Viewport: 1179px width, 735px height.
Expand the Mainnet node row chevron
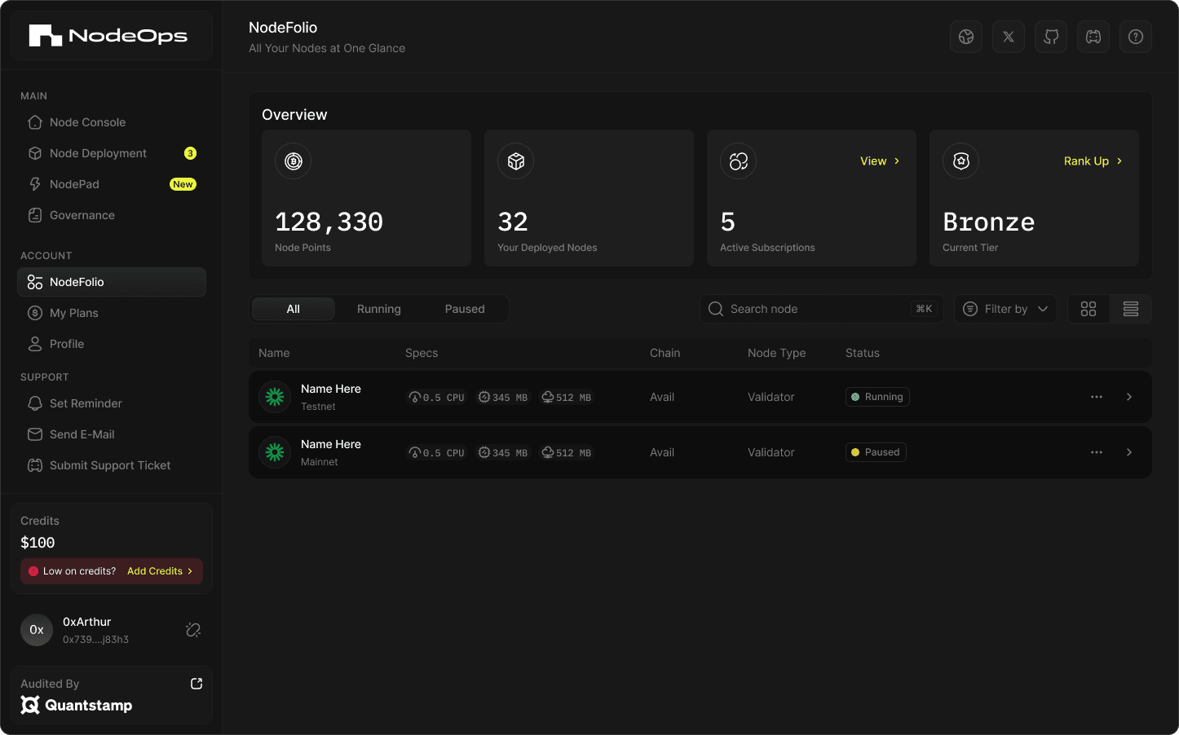(x=1129, y=452)
